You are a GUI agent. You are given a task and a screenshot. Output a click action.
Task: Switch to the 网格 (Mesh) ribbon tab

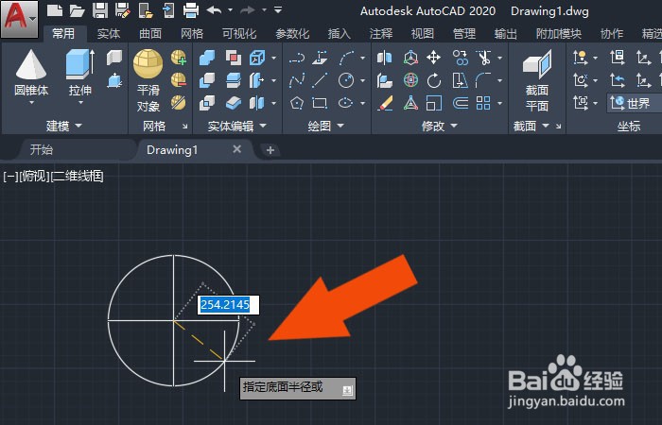[x=192, y=34]
